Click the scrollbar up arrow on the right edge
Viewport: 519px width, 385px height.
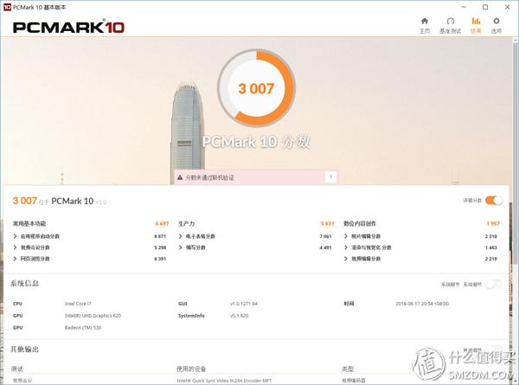(516, 40)
